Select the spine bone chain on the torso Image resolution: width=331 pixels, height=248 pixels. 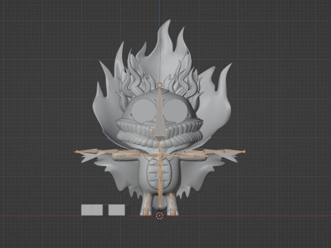(160, 174)
